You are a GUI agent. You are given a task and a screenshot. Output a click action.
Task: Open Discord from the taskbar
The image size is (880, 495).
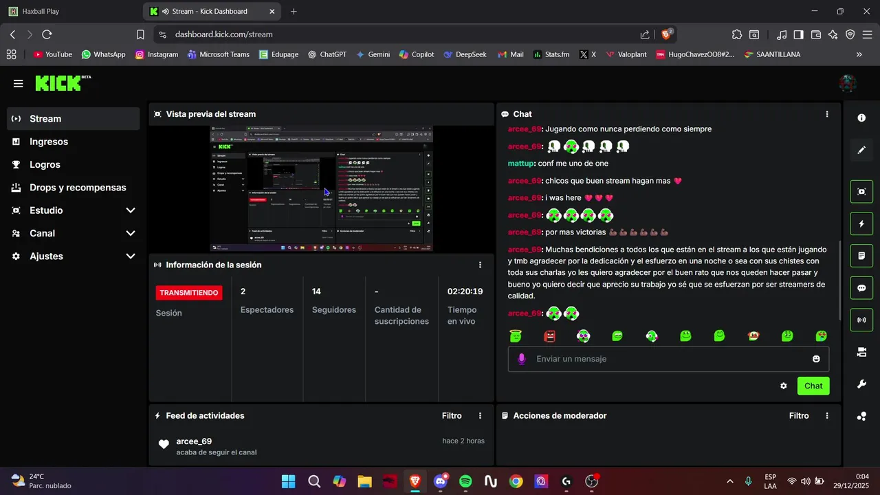pos(440,481)
